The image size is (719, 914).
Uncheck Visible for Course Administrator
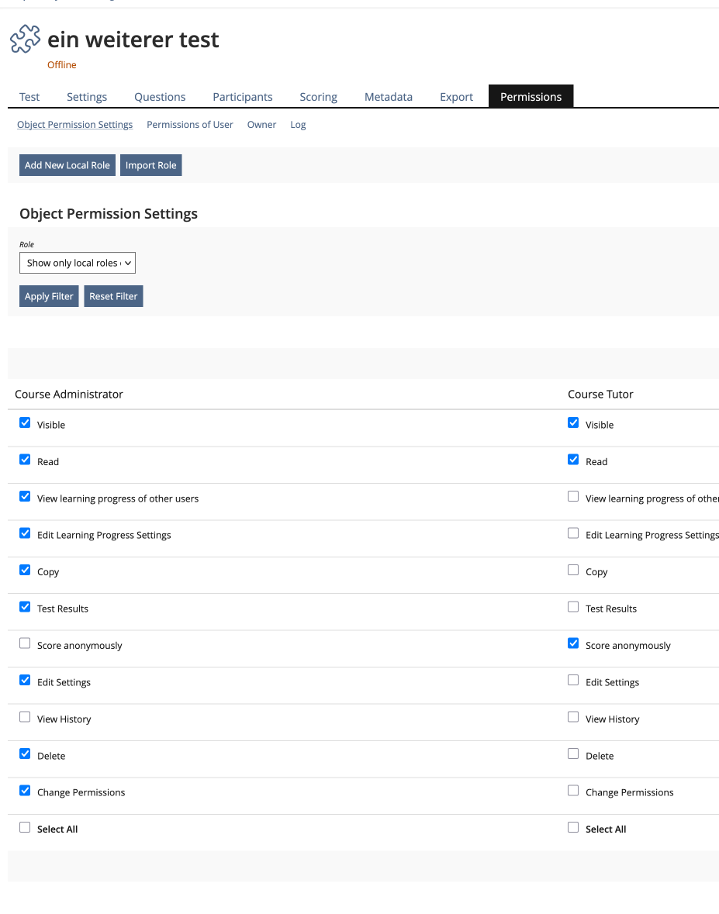coord(24,423)
